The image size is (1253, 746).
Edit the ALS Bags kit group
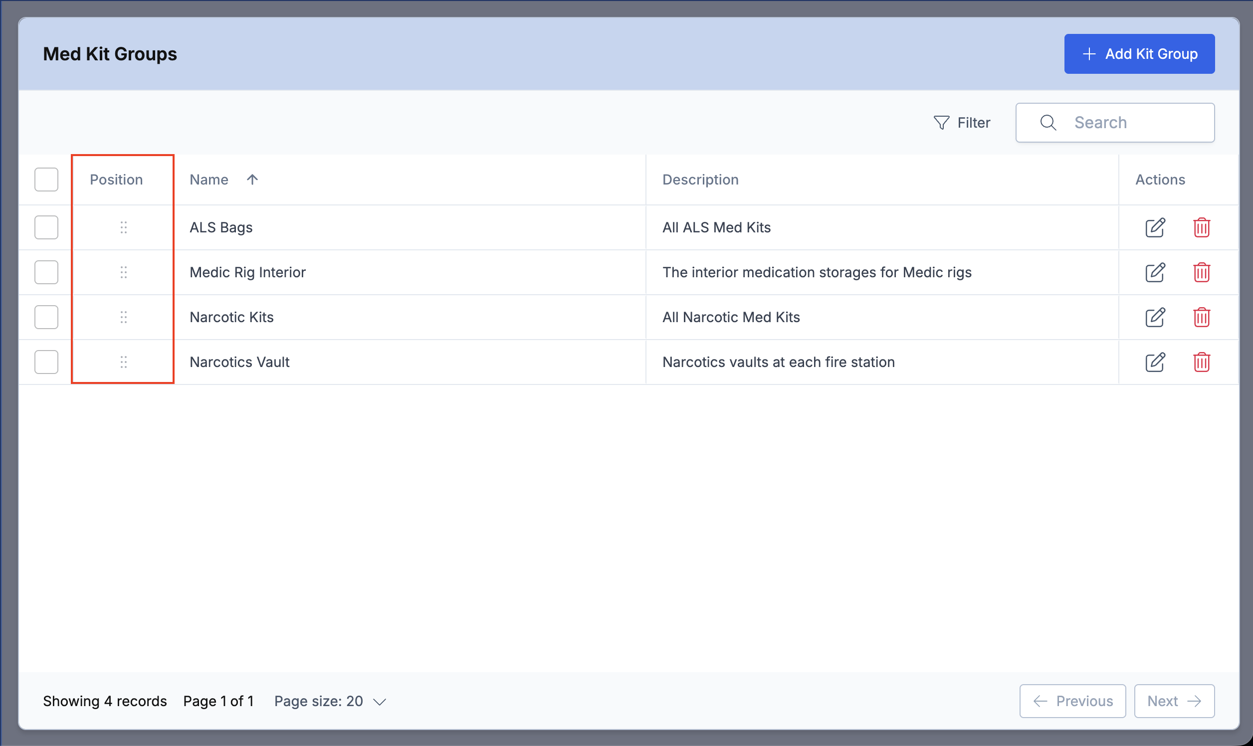1155,227
